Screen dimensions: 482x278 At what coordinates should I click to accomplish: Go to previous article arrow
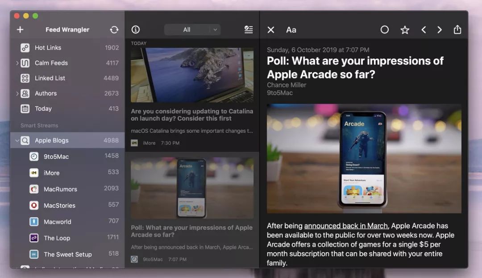coord(424,30)
